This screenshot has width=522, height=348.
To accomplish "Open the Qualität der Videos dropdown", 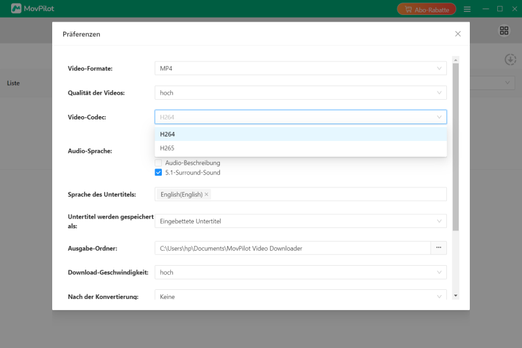I will click(x=301, y=93).
